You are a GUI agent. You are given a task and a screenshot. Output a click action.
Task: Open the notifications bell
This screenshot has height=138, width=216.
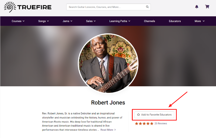coord(197,7)
